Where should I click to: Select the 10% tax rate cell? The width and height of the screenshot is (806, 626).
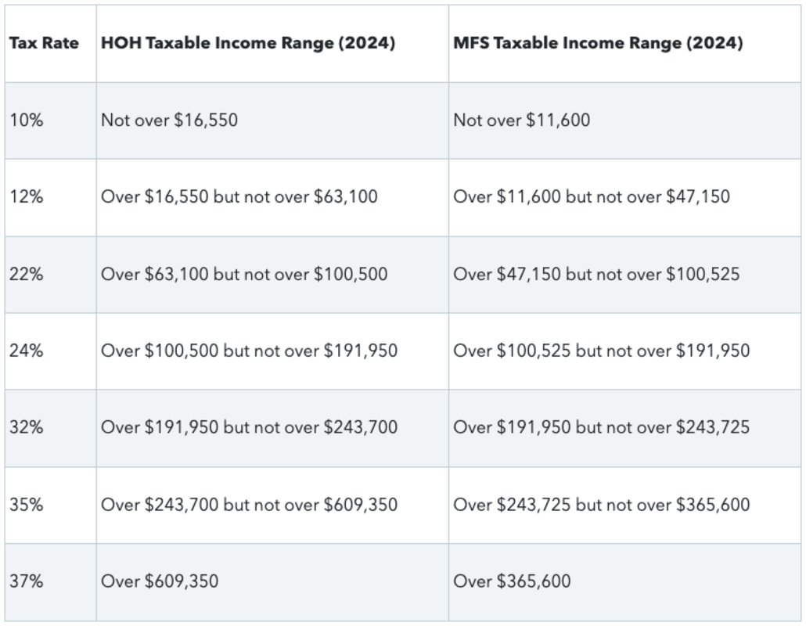coord(27,120)
